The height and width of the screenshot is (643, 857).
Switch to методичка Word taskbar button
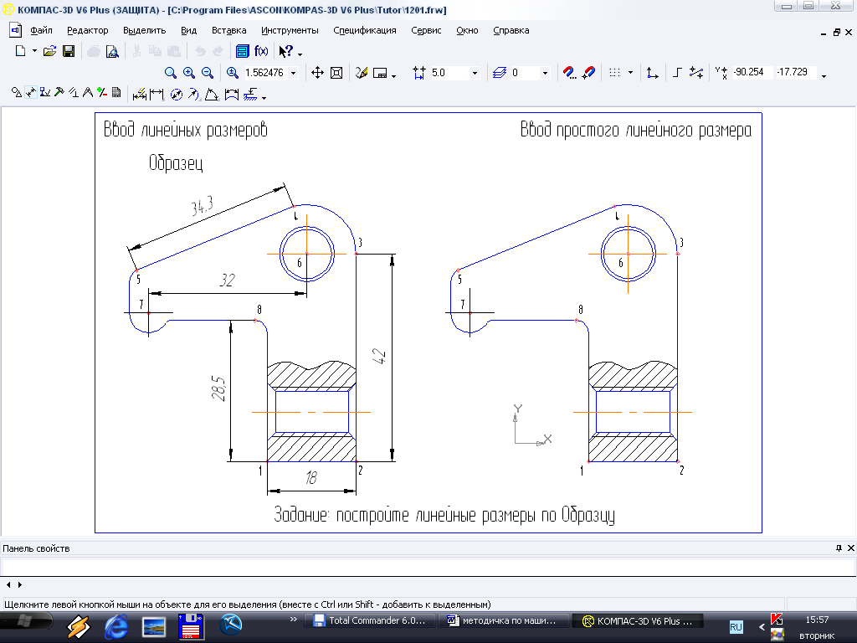[502, 621]
